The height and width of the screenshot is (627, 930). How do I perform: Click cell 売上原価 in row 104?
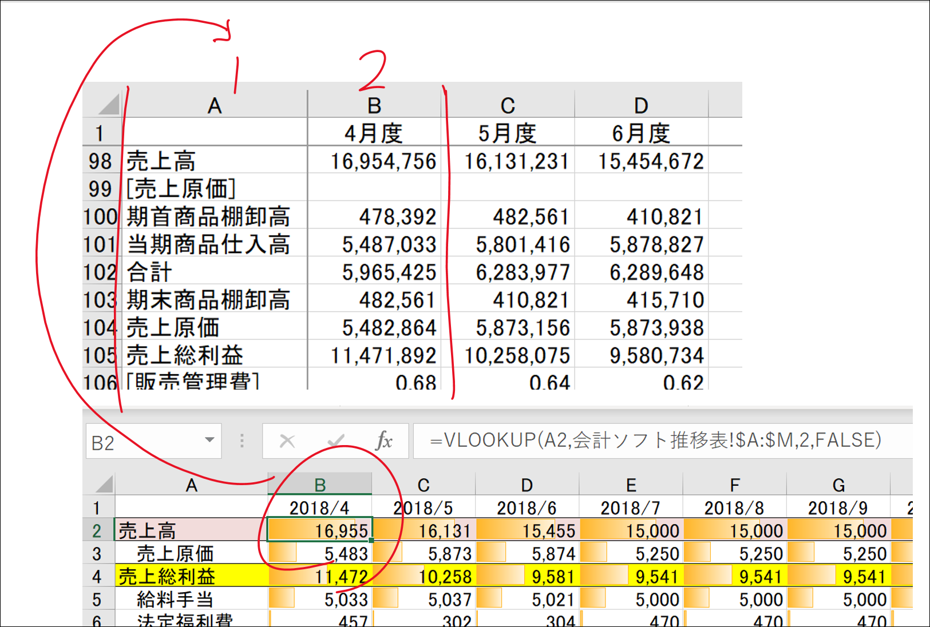[x=215, y=327]
